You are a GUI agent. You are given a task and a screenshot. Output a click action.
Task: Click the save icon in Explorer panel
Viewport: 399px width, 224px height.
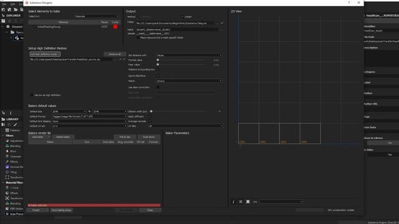[x=3, y=21]
